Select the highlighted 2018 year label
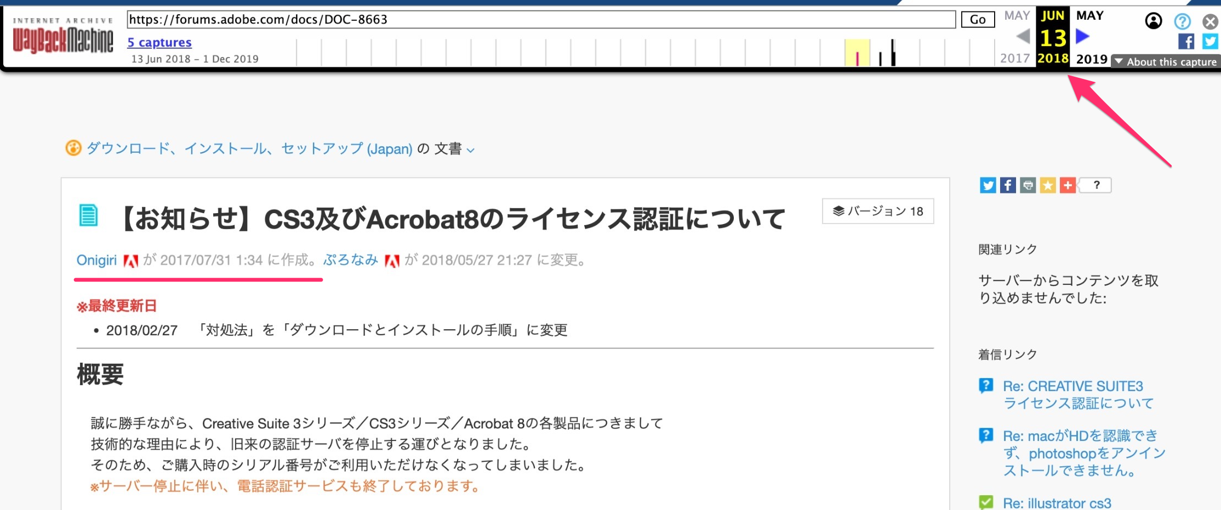Viewport: 1221px width, 510px height. pos(1053,58)
